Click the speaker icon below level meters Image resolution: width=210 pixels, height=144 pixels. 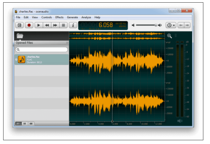(180, 121)
